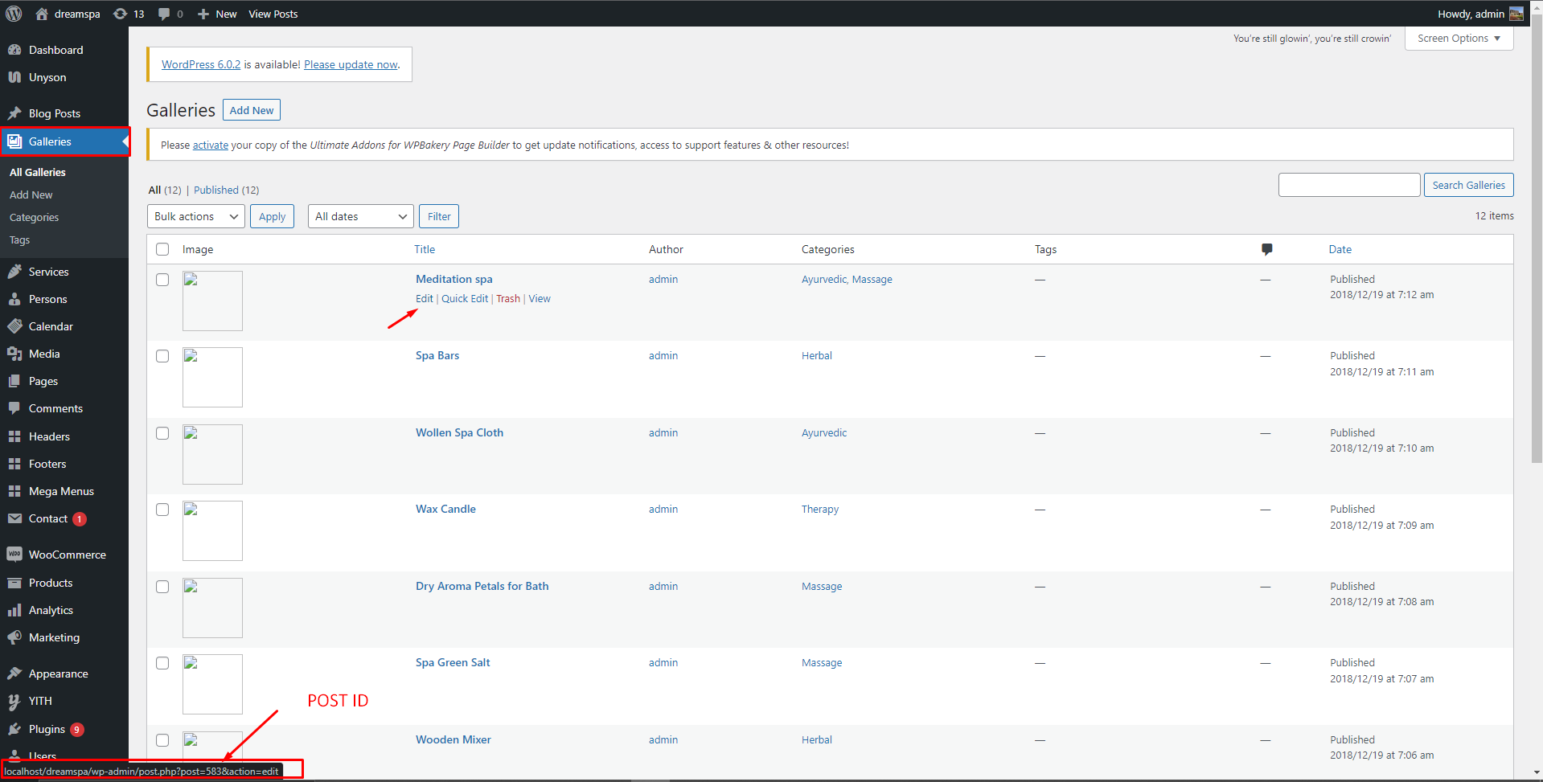Click the comments column header icon
Viewport: 1543px width, 782px height.
[x=1266, y=249]
